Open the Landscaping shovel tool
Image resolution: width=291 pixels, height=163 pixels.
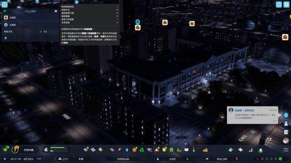tap(194, 150)
